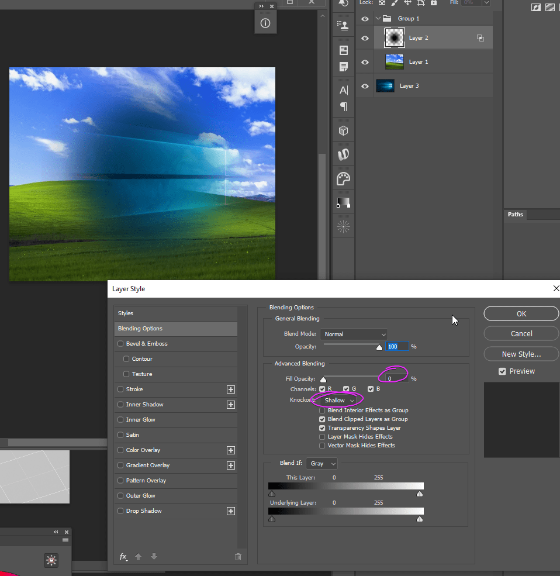Open the 3D panel cube icon

[x=343, y=130]
